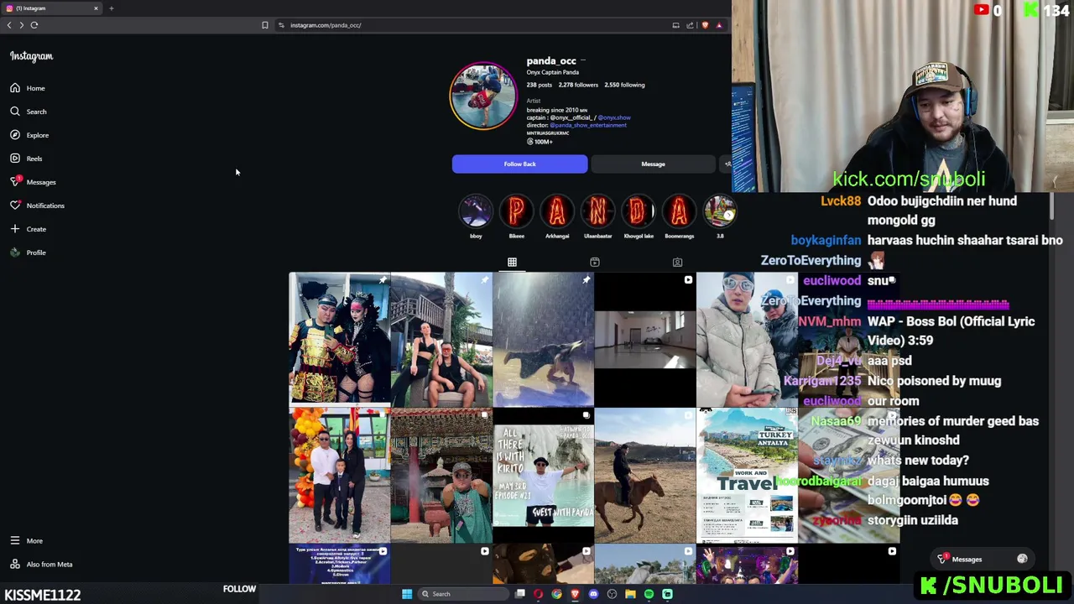Click Follow Back button
This screenshot has height=604, width=1074.
[519, 164]
